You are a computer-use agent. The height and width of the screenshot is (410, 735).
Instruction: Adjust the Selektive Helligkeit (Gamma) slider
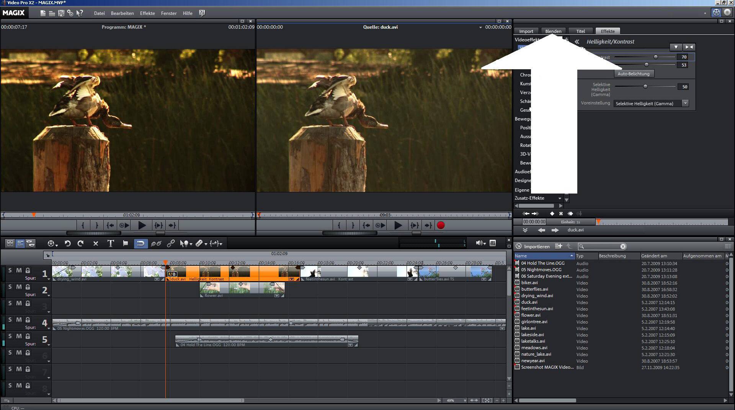645,87
